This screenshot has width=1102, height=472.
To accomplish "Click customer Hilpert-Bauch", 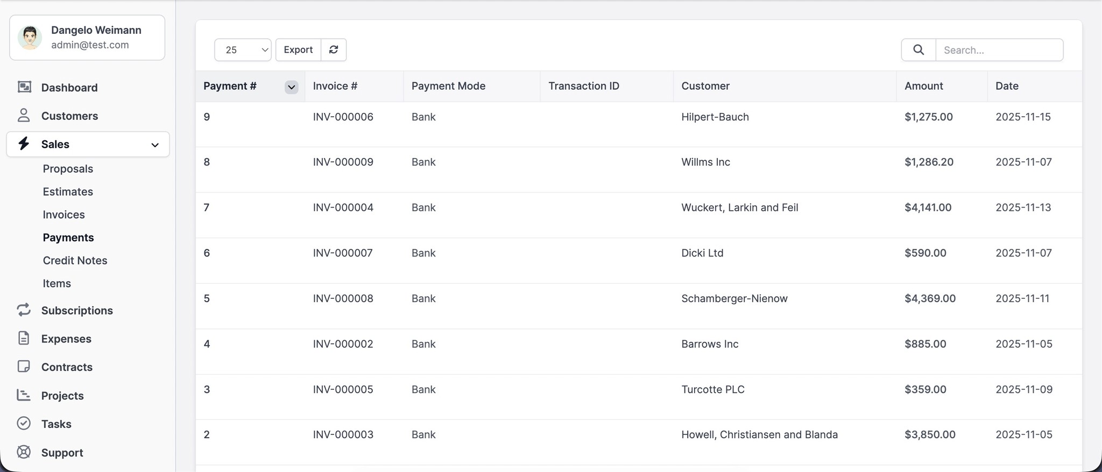I will point(715,117).
